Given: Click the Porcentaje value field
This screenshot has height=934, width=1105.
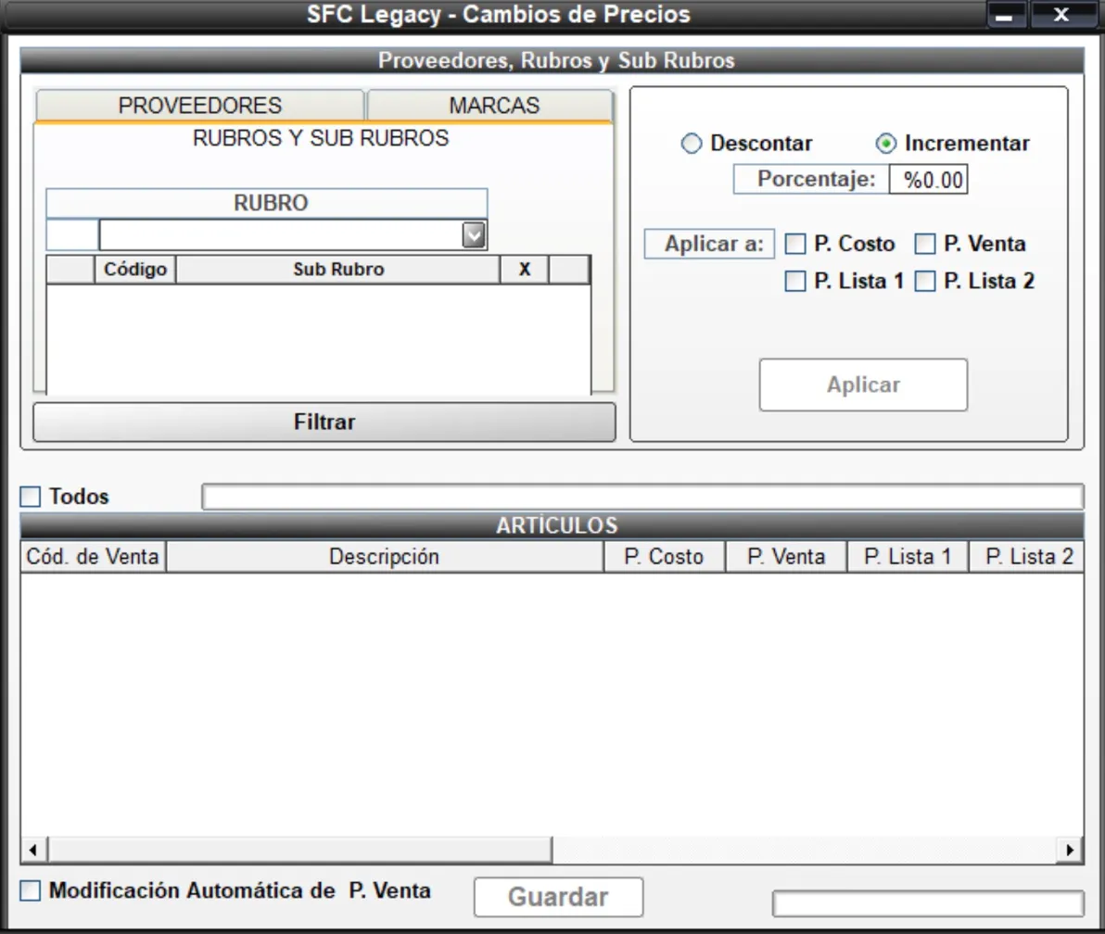Looking at the screenshot, I should pos(928,180).
